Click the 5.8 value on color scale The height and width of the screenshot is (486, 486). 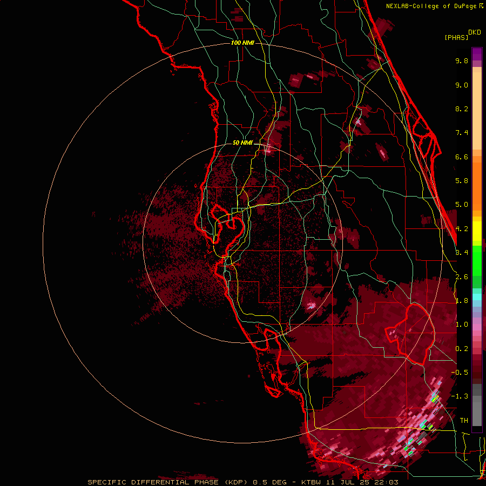click(x=462, y=181)
